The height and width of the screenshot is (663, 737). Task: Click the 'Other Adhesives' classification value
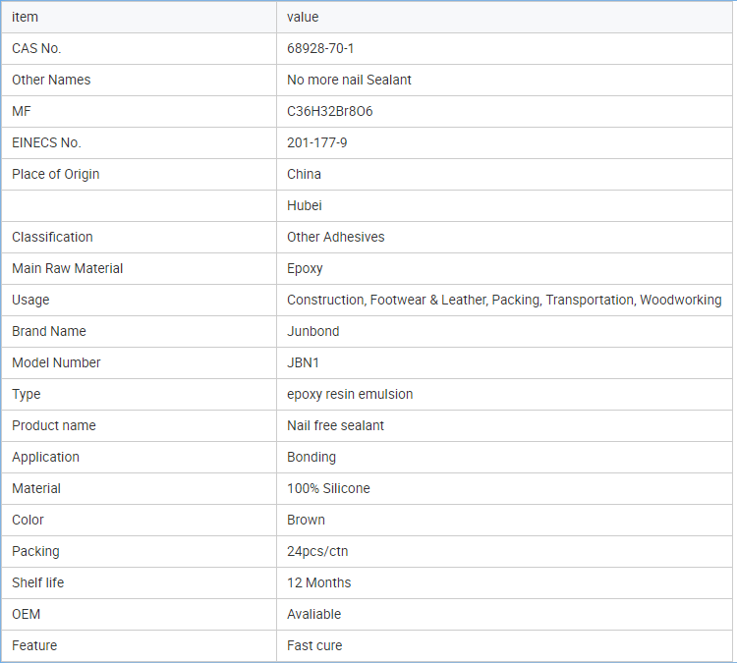(335, 237)
